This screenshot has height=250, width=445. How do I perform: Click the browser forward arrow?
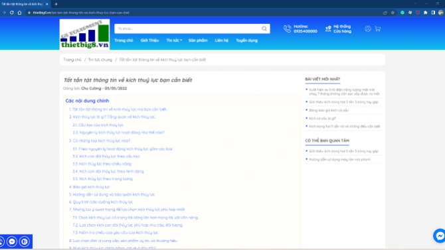point(4,13)
